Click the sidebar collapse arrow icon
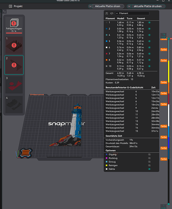172x209 pixels. click(x=4, y=12)
